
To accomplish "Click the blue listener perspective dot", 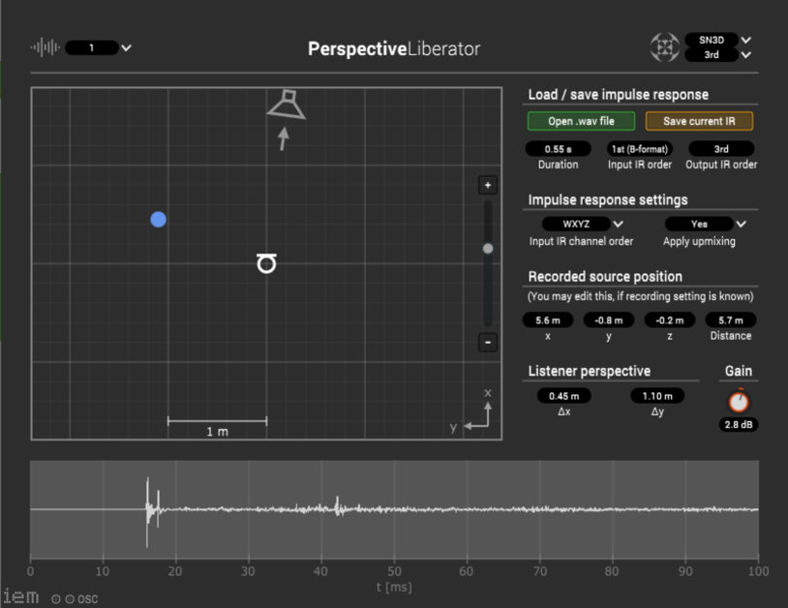I will click(159, 220).
